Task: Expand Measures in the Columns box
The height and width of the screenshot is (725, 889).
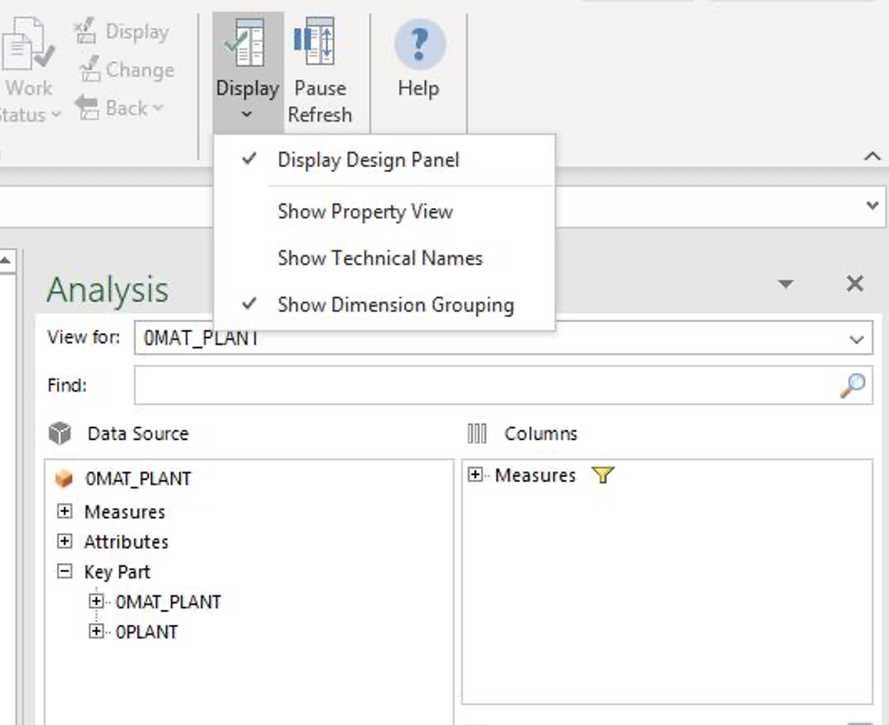Action: tap(475, 475)
